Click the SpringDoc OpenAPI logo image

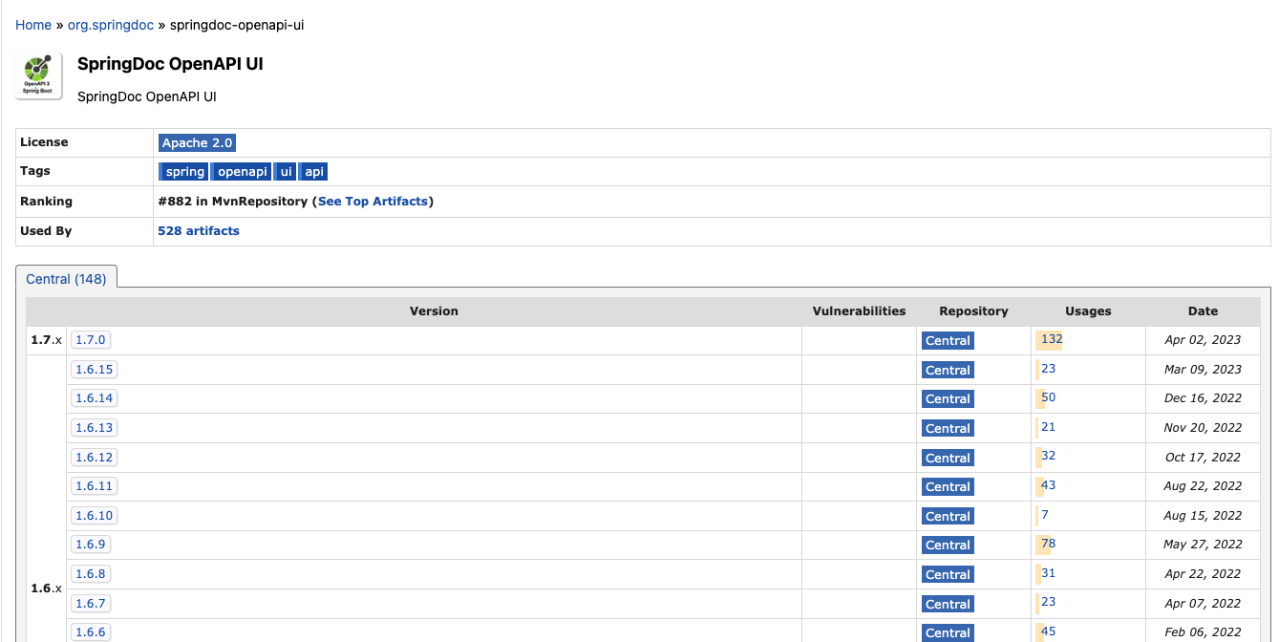tap(39, 76)
